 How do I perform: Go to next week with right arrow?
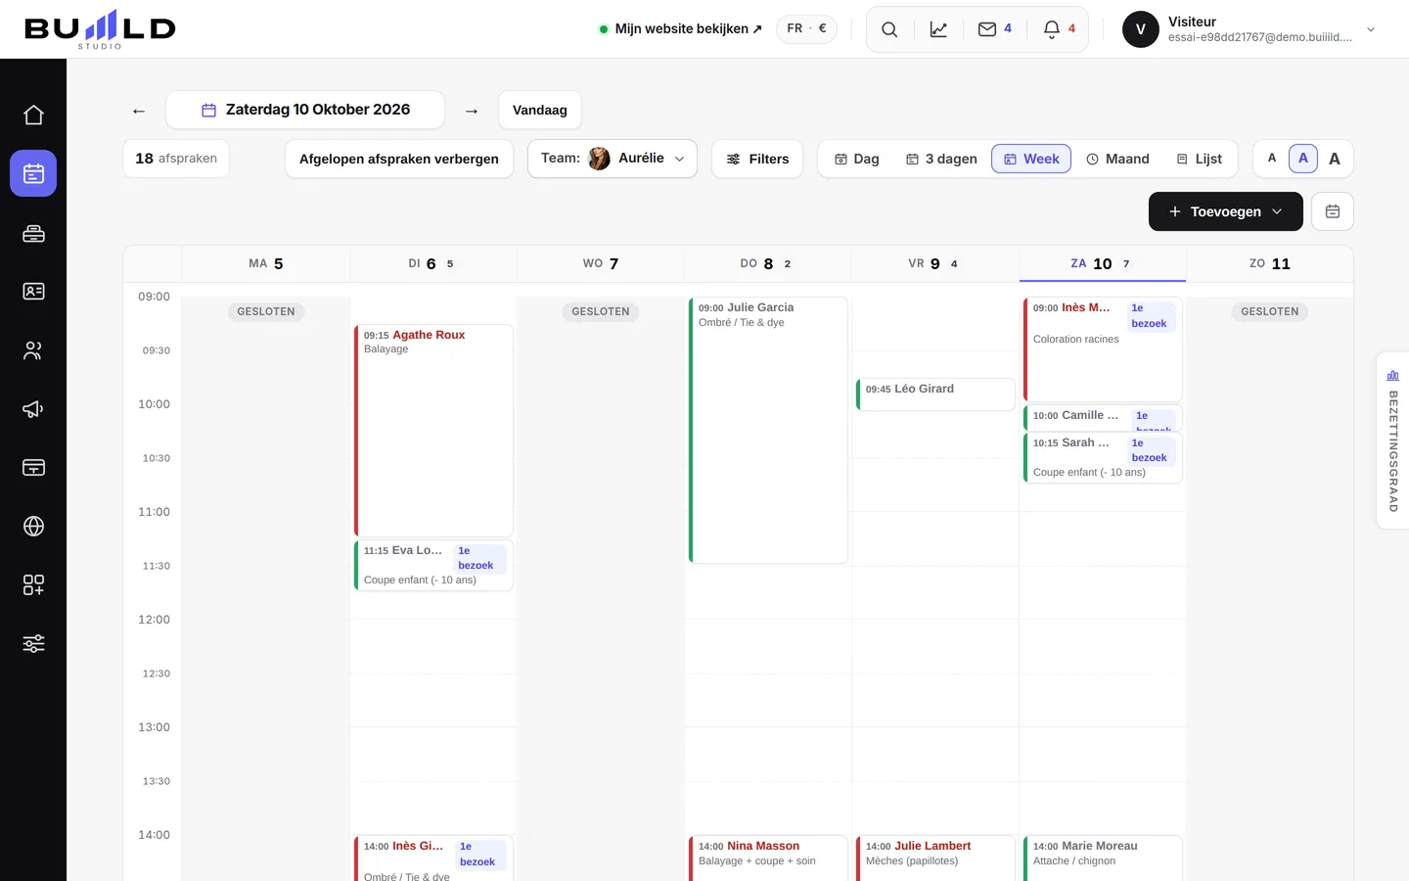[472, 111]
